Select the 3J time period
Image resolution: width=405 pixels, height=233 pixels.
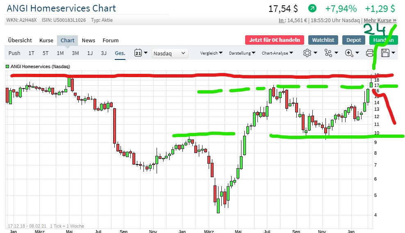[104, 53]
